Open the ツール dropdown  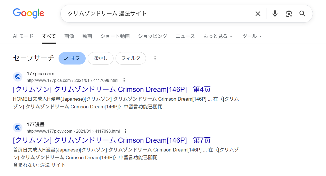[x=252, y=36]
